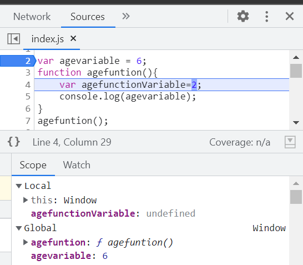The height and width of the screenshot is (265, 303).
Task: Open DevTools settings gear
Action: [243, 16]
